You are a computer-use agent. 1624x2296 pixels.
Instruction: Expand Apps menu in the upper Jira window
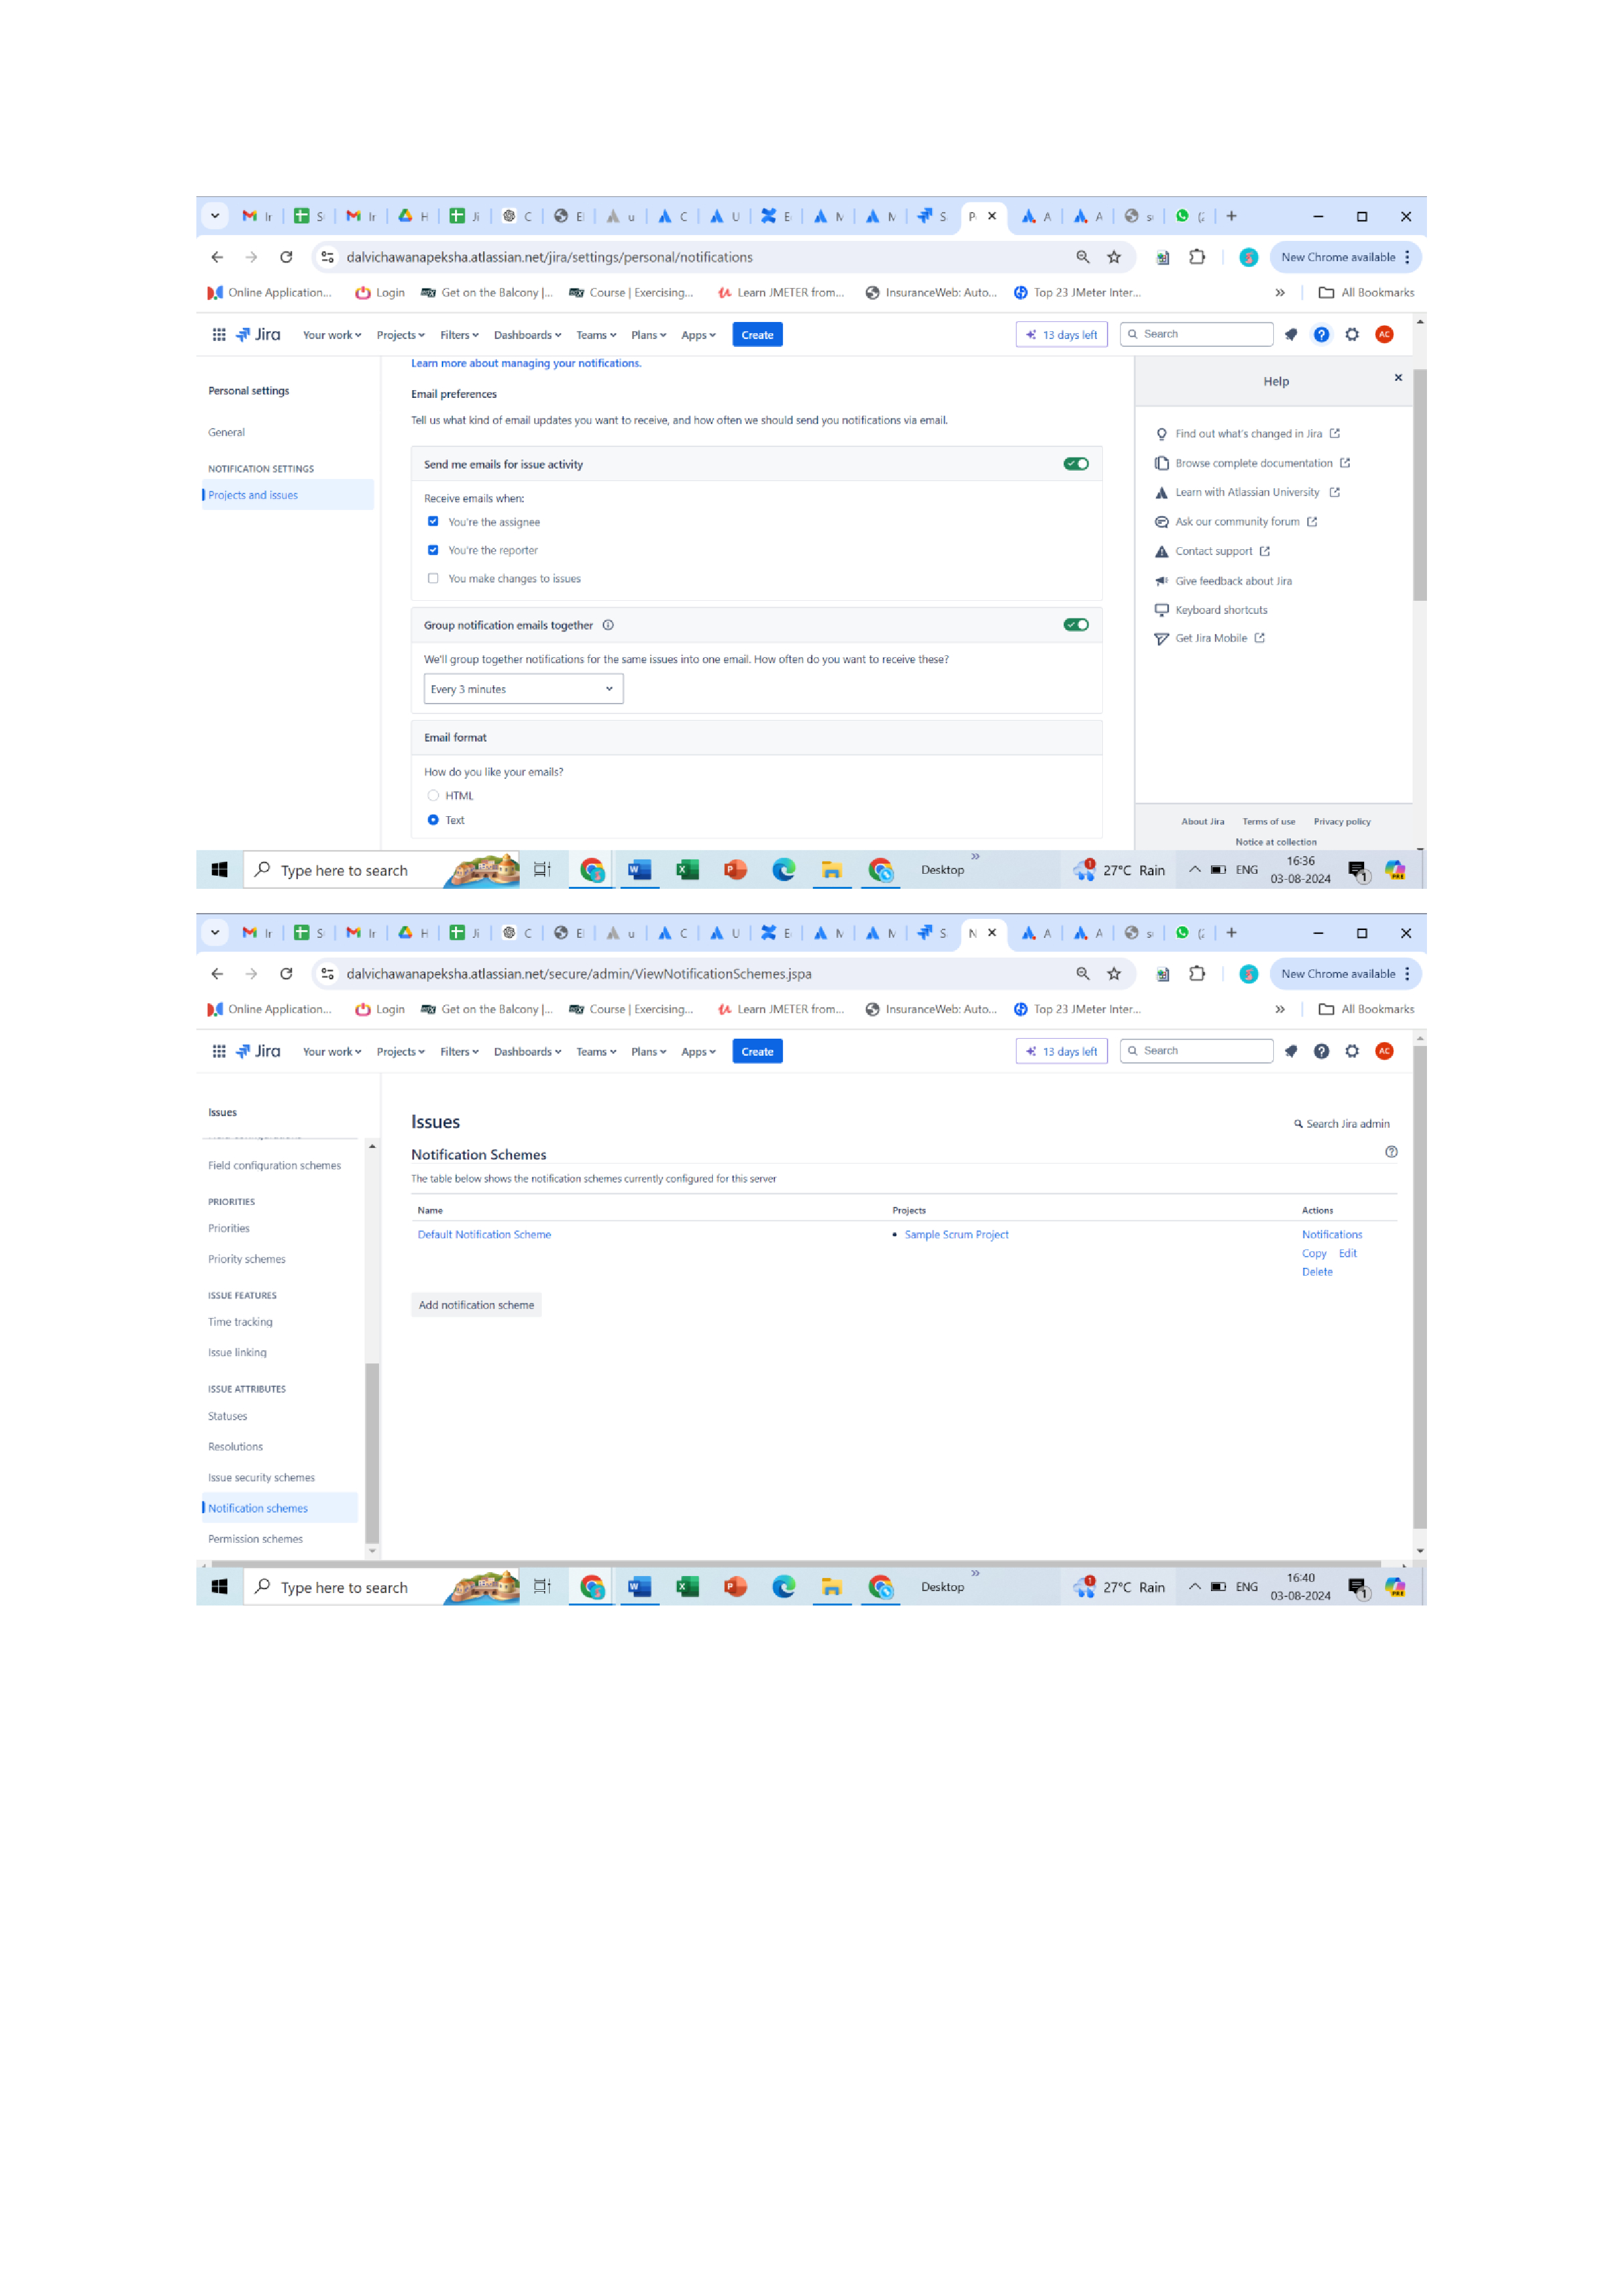[x=698, y=335]
